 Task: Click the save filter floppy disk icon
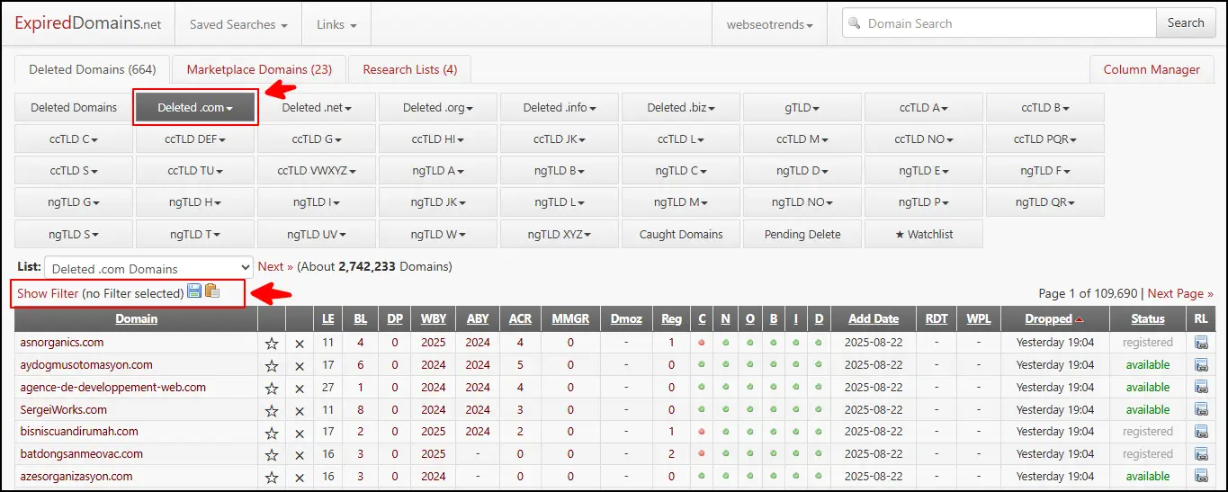click(193, 291)
